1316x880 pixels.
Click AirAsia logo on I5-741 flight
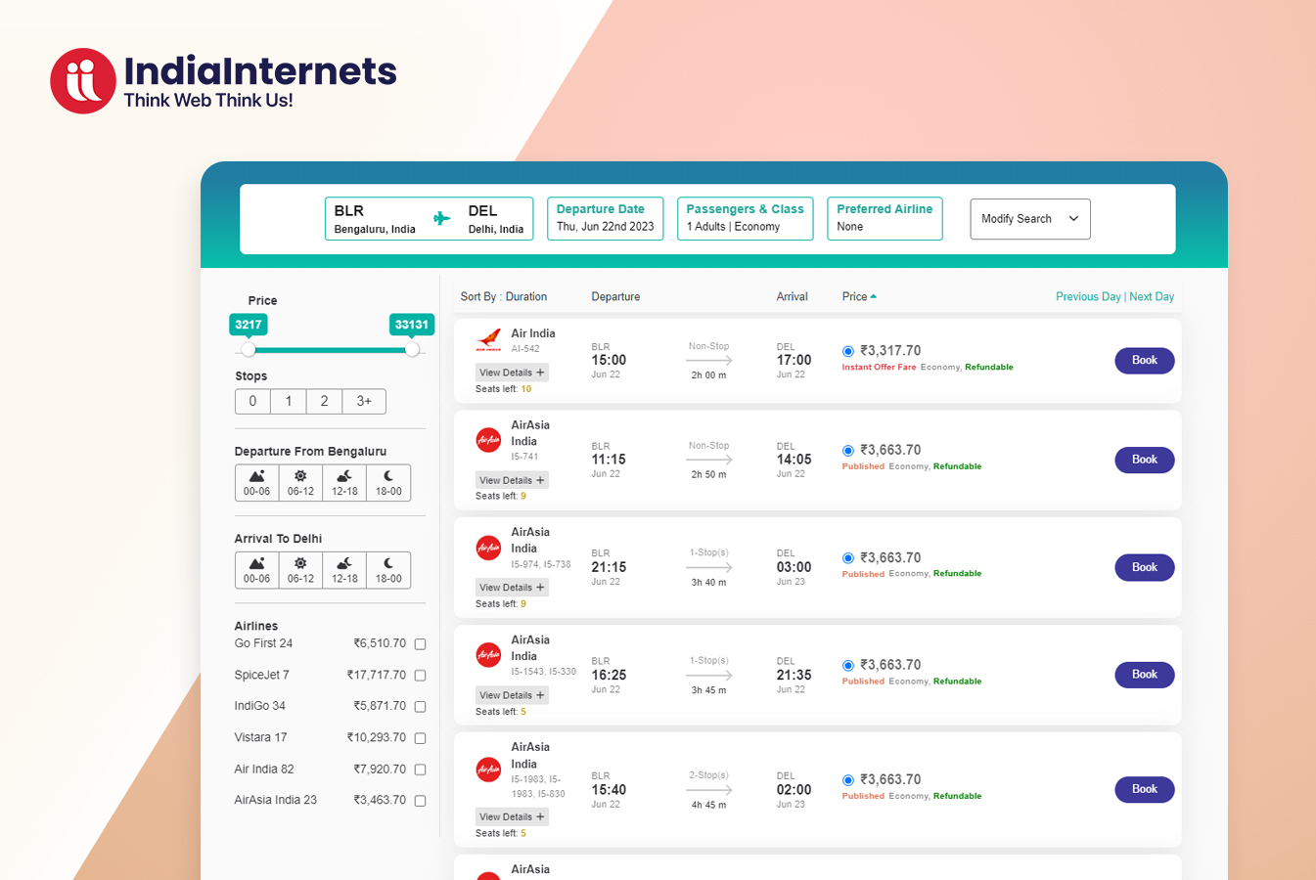point(488,440)
